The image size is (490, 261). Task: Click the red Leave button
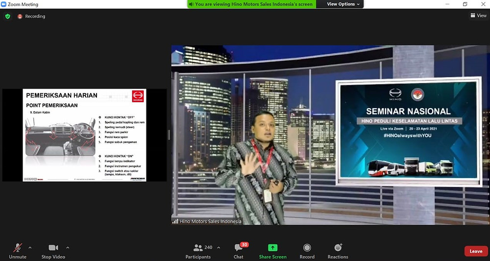coord(476,251)
